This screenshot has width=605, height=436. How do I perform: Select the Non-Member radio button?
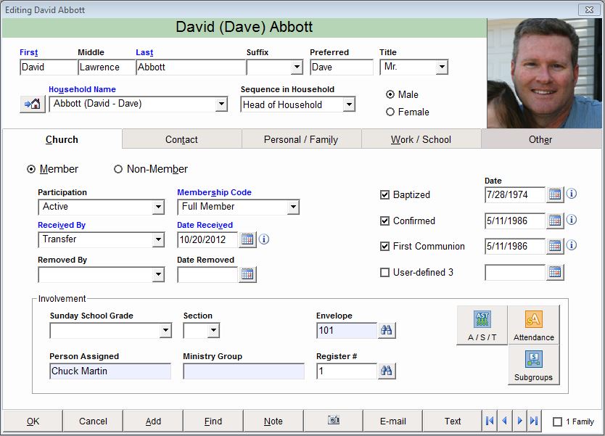click(118, 169)
